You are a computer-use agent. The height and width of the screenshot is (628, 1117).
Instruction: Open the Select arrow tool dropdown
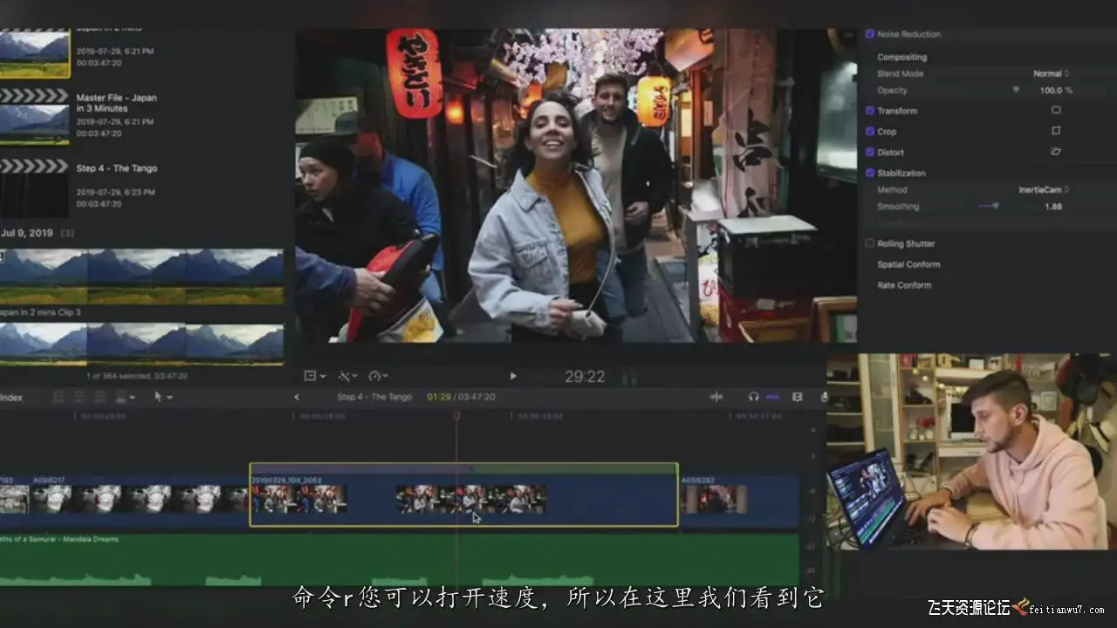(x=162, y=397)
